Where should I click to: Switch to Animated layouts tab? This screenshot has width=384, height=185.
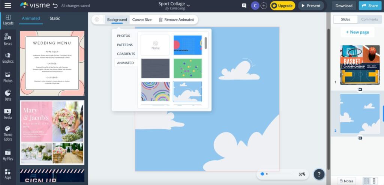point(31,18)
